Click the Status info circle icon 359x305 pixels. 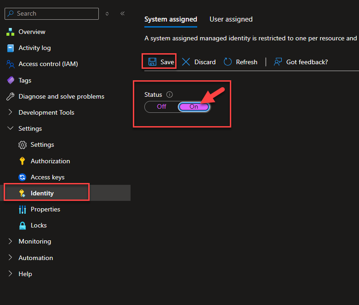(170, 94)
